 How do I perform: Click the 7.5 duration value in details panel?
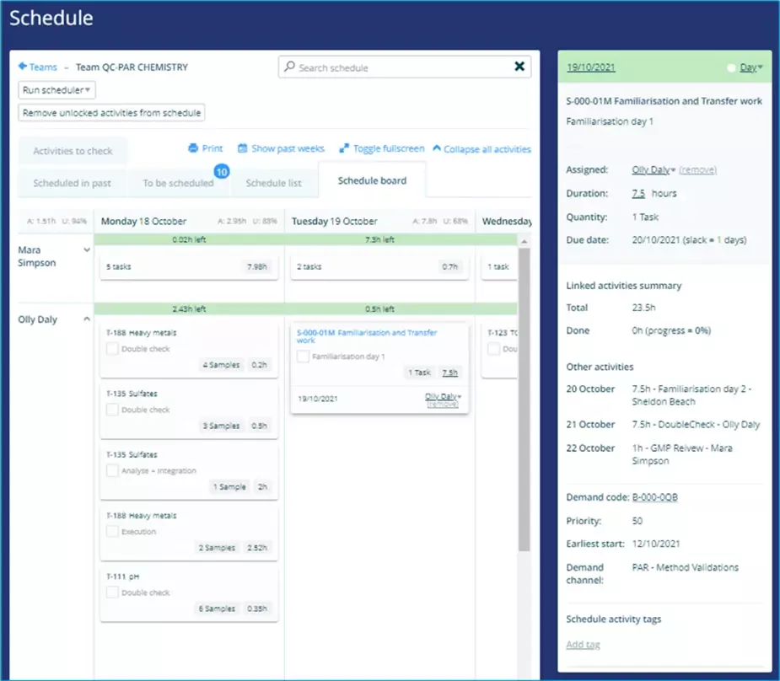(638, 193)
